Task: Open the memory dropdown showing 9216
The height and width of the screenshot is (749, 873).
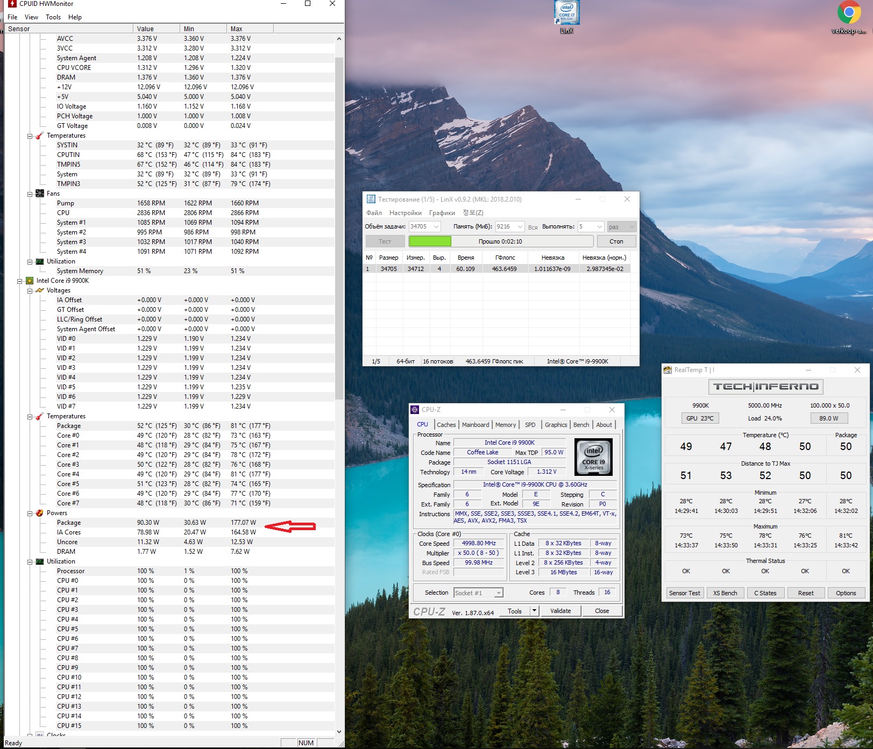Action: coord(520,227)
